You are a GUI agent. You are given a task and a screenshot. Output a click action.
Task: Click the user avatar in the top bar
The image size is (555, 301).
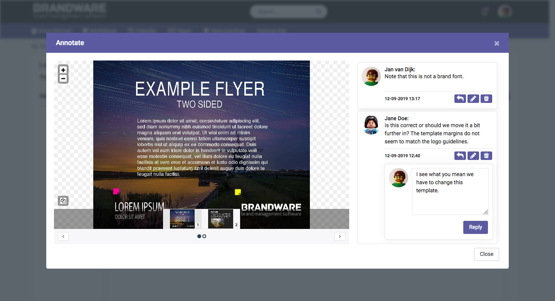point(505,12)
